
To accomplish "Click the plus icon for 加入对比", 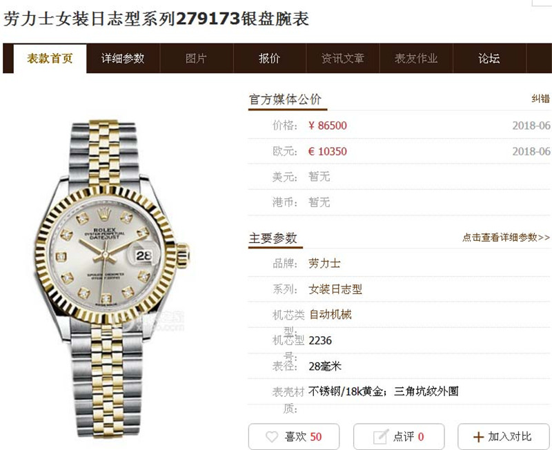I will pos(478,437).
